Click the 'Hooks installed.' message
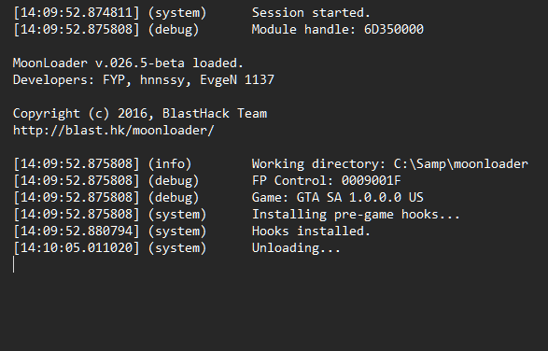 311,232
